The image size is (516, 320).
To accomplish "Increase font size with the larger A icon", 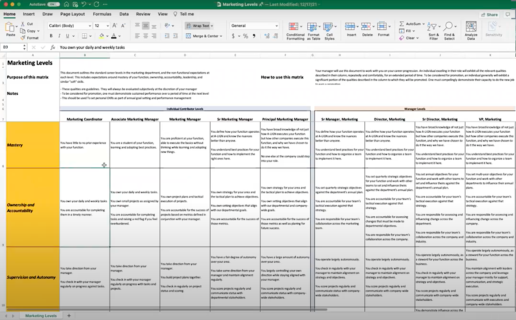I will point(115,26).
